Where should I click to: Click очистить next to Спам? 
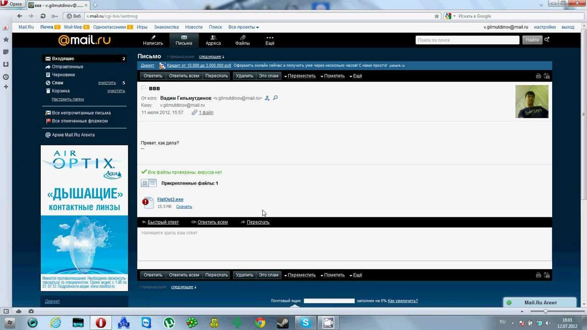(107, 83)
